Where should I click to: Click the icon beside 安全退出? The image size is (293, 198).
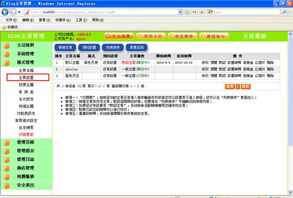click(6, 185)
